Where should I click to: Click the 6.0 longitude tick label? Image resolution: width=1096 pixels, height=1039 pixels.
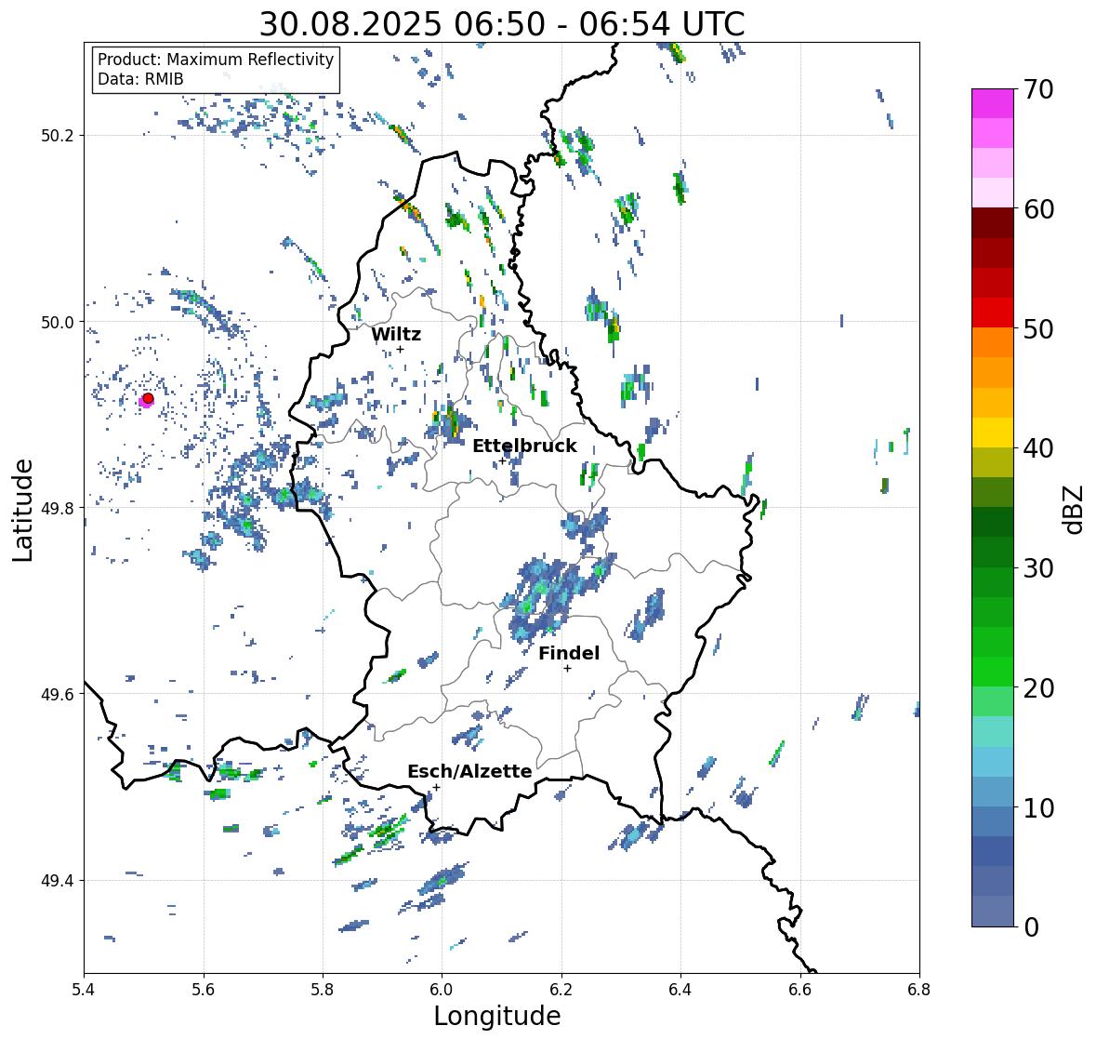442,989
